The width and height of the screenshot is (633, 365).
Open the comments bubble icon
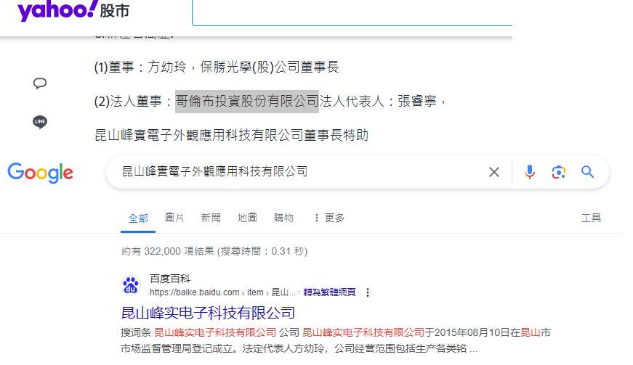click(x=40, y=83)
